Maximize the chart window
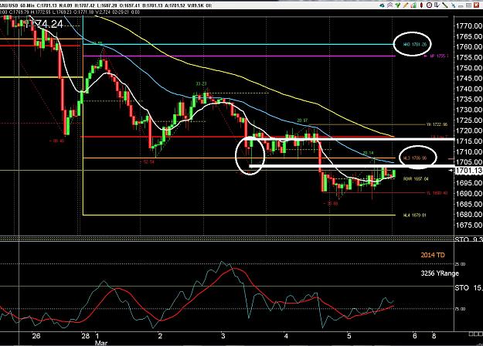This screenshot has height=346, width=483. pyautogui.click(x=468, y=5)
